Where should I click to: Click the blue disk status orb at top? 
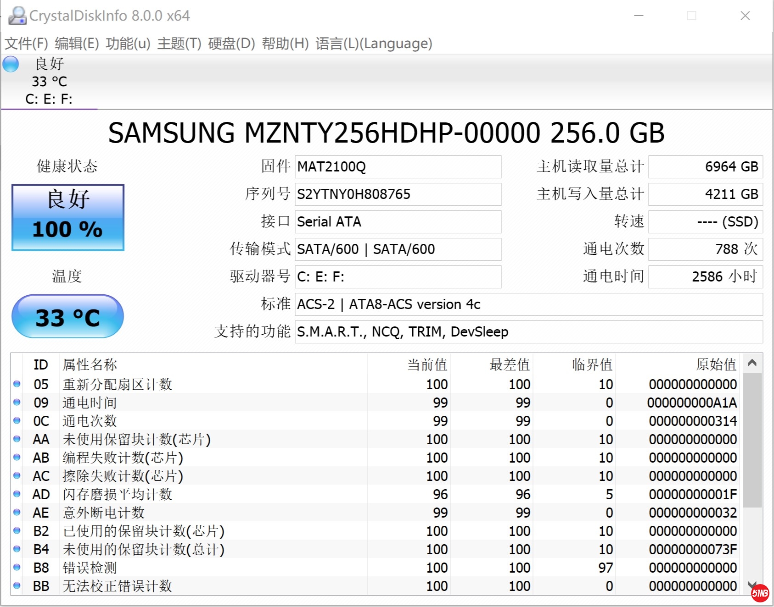[11, 64]
